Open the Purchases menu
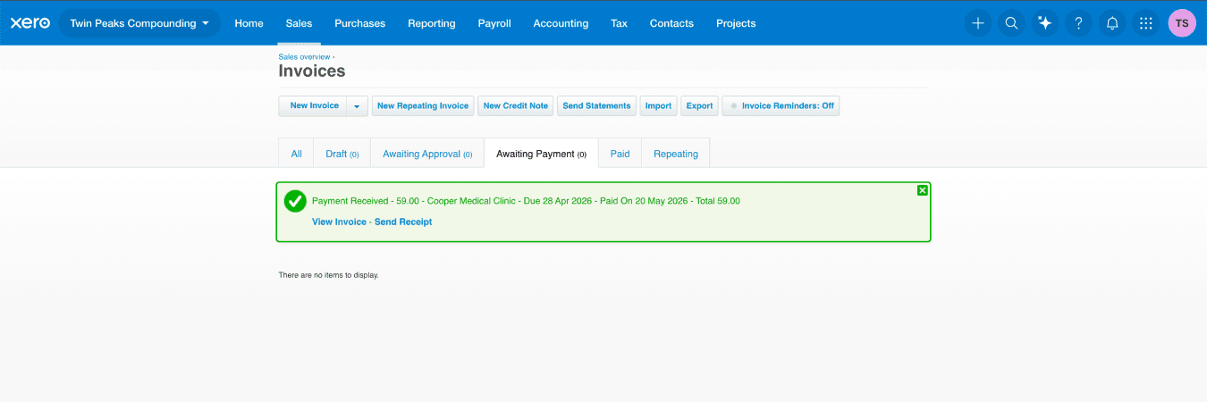The height and width of the screenshot is (402, 1207). click(359, 23)
